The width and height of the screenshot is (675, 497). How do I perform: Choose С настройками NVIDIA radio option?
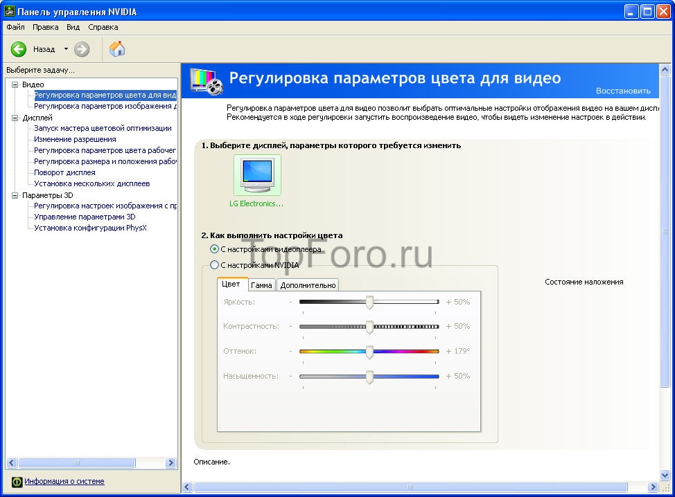[x=214, y=265]
